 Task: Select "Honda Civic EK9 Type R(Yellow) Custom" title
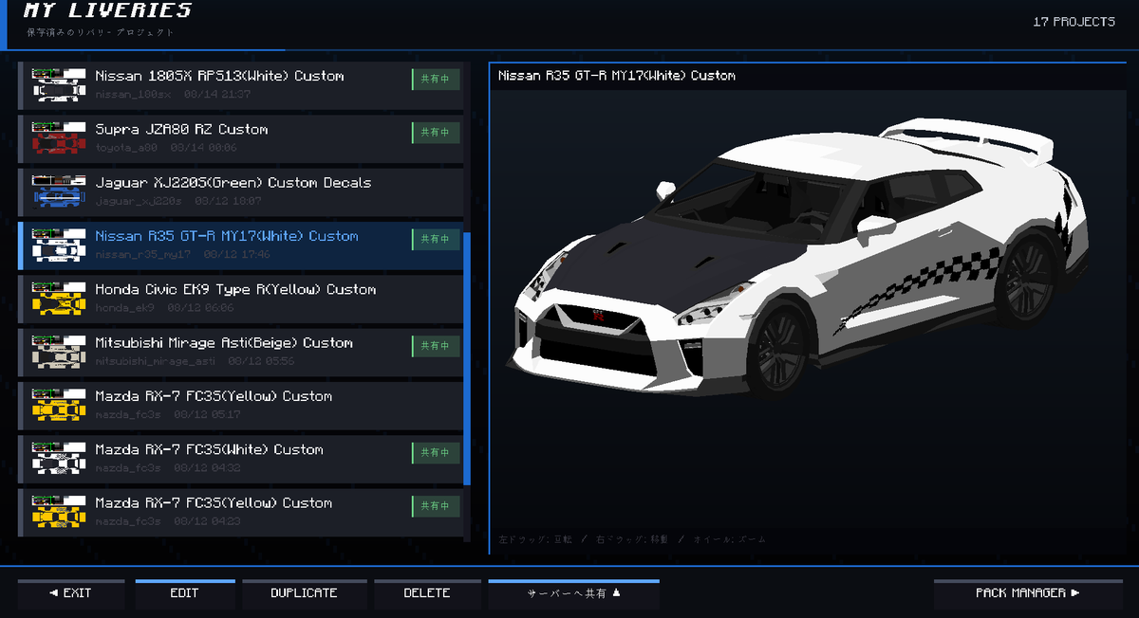[235, 289]
